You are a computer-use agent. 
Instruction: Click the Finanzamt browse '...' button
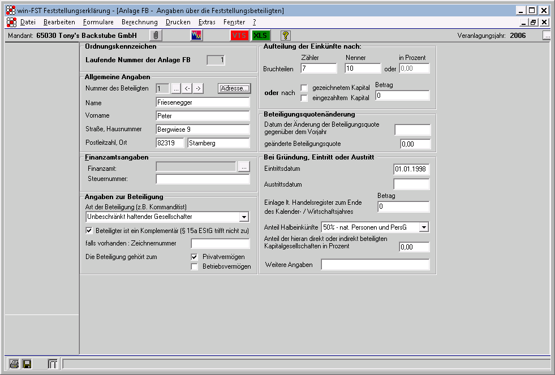pyautogui.click(x=243, y=166)
